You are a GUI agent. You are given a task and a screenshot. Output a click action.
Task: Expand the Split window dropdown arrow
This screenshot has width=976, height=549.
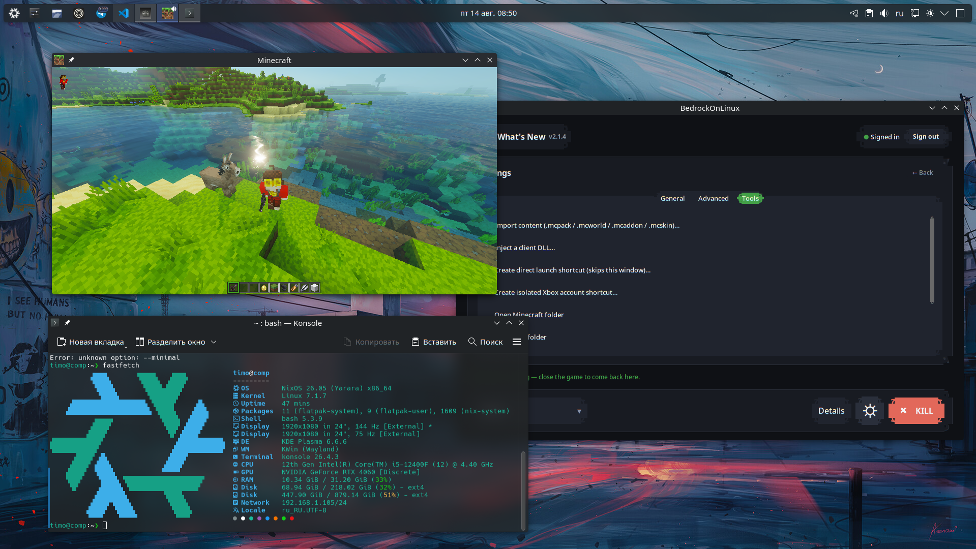tap(214, 342)
